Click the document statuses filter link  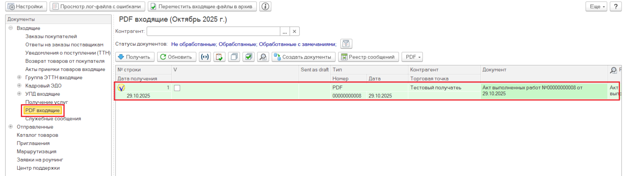253,44
